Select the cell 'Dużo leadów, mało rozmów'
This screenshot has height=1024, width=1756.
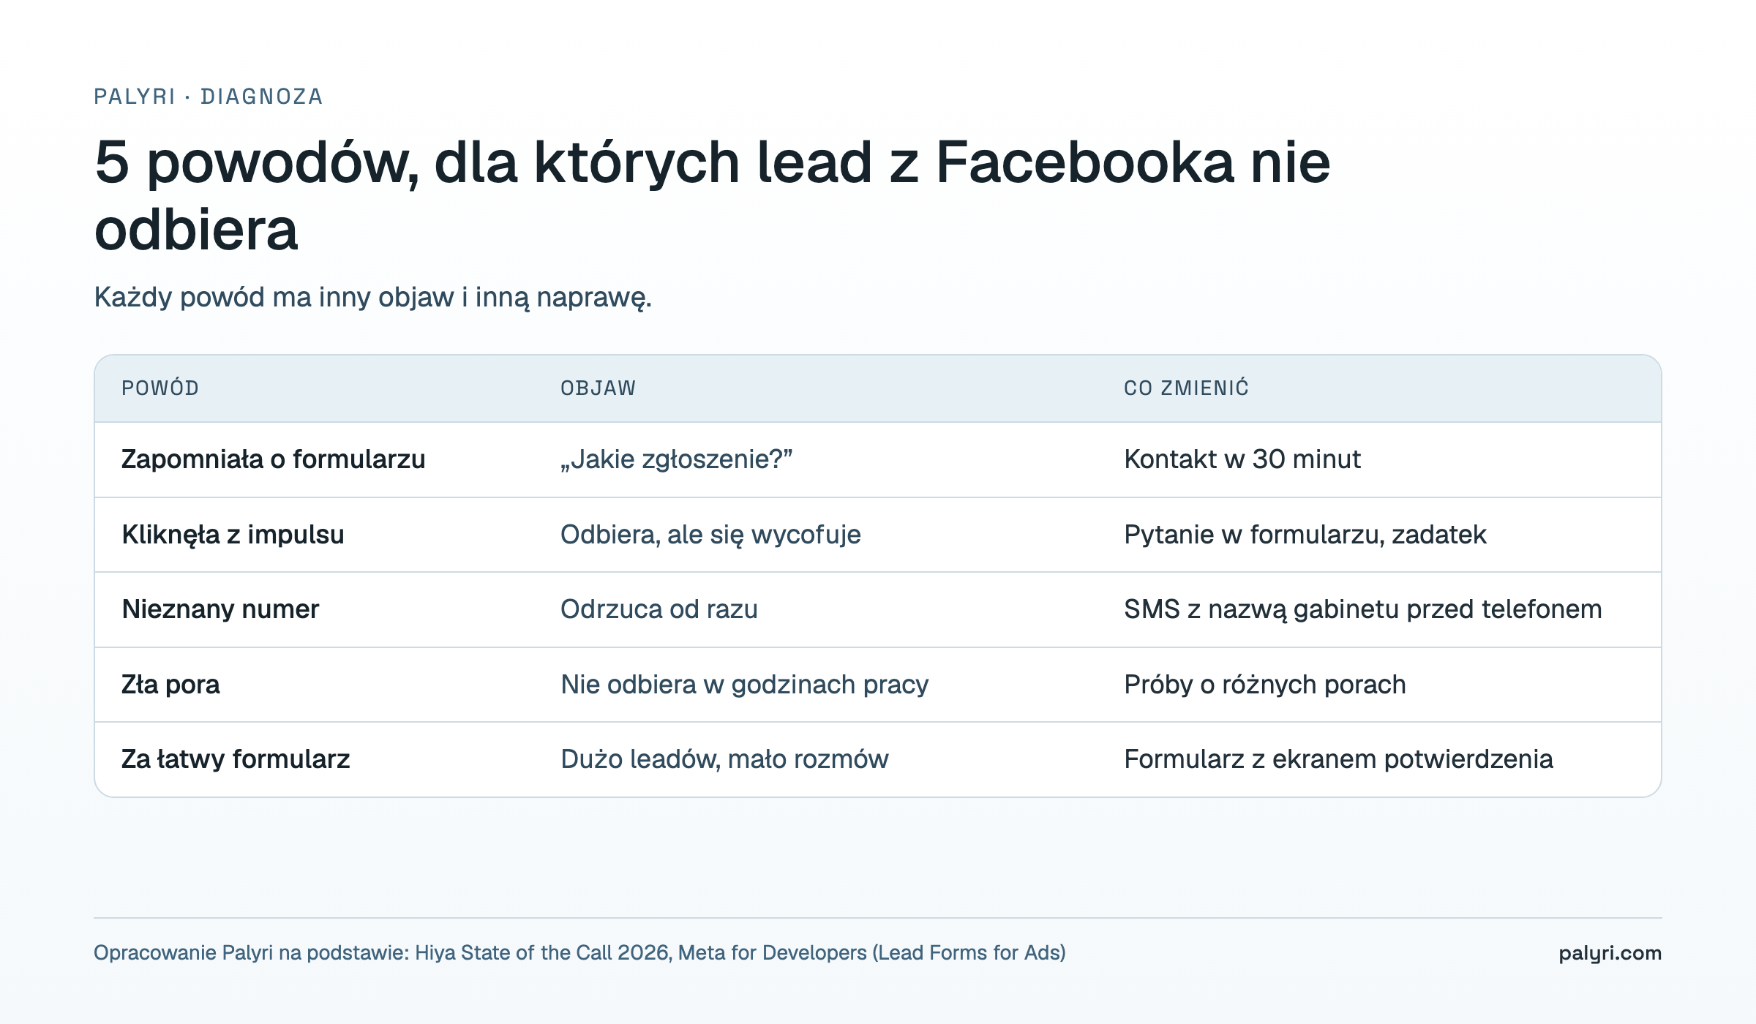[724, 759]
